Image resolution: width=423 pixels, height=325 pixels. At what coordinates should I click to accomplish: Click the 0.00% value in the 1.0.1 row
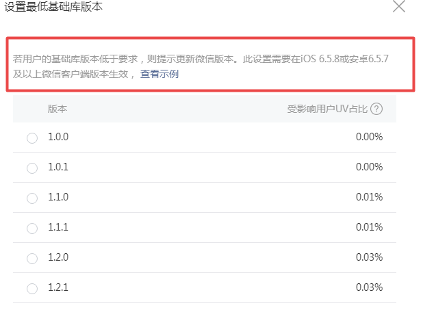tap(370, 167)
